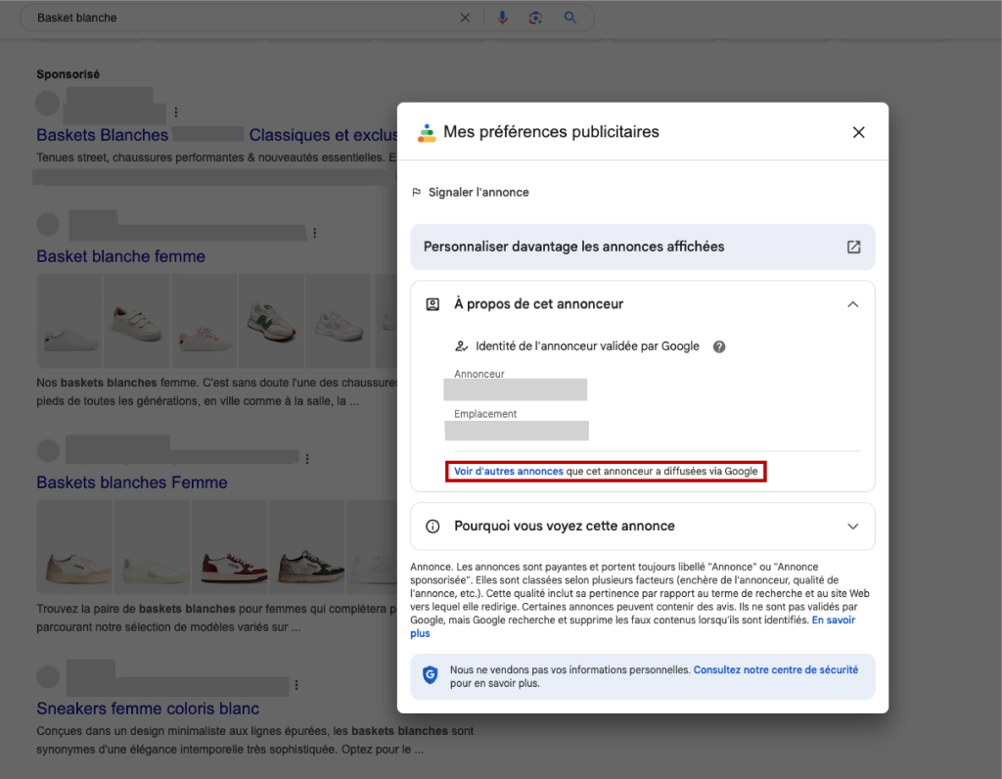Click the 'Annonceur' field label
The width and height of the screenshot is (1002, 779).
pos(479,374)
